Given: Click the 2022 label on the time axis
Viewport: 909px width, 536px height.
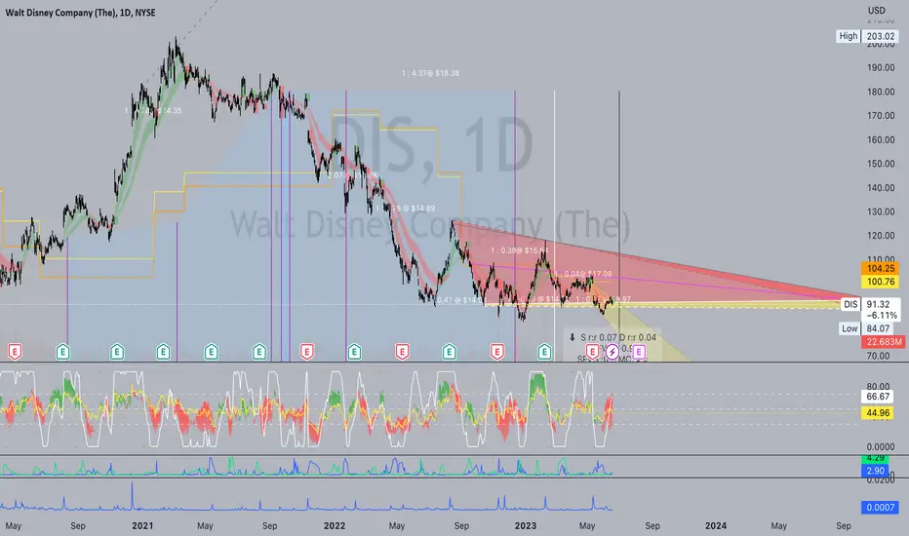Looking at the screenshot, I should tap(335, 525).
